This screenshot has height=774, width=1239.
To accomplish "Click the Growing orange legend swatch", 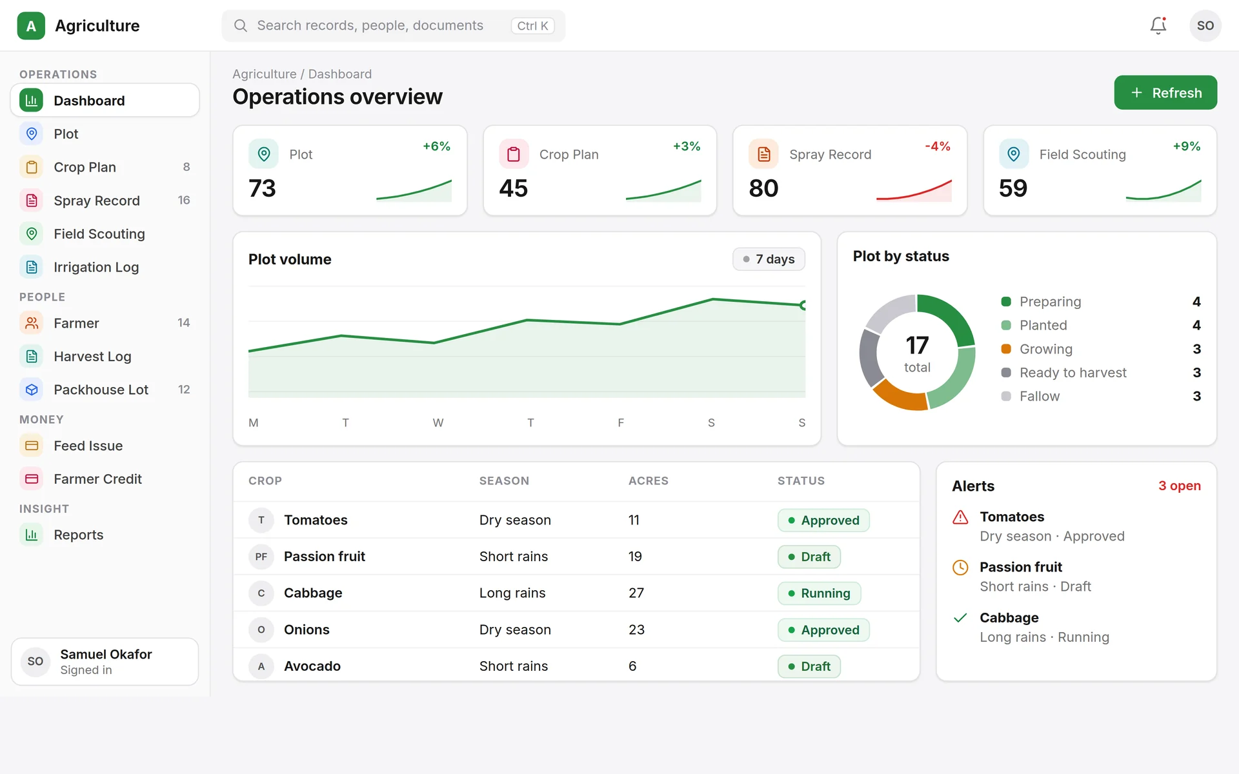I will pos(1005,349).
